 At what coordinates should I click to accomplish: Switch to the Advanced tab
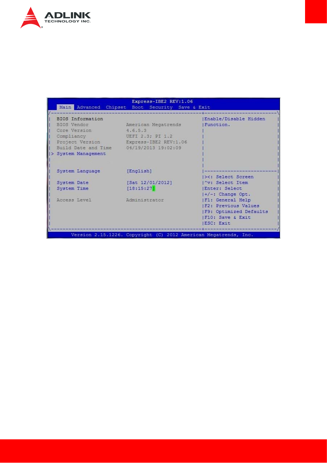pyautogui.click(x=88, y=107)
